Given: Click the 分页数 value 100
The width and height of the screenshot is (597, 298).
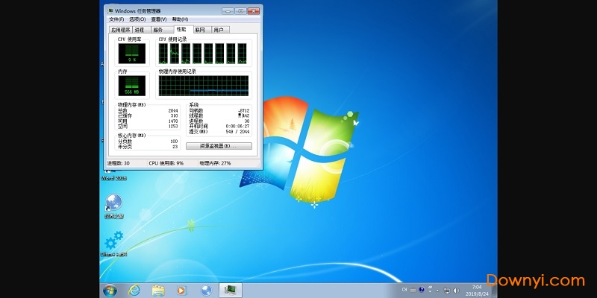Looking at the screenshot, I should click(175, 142).
